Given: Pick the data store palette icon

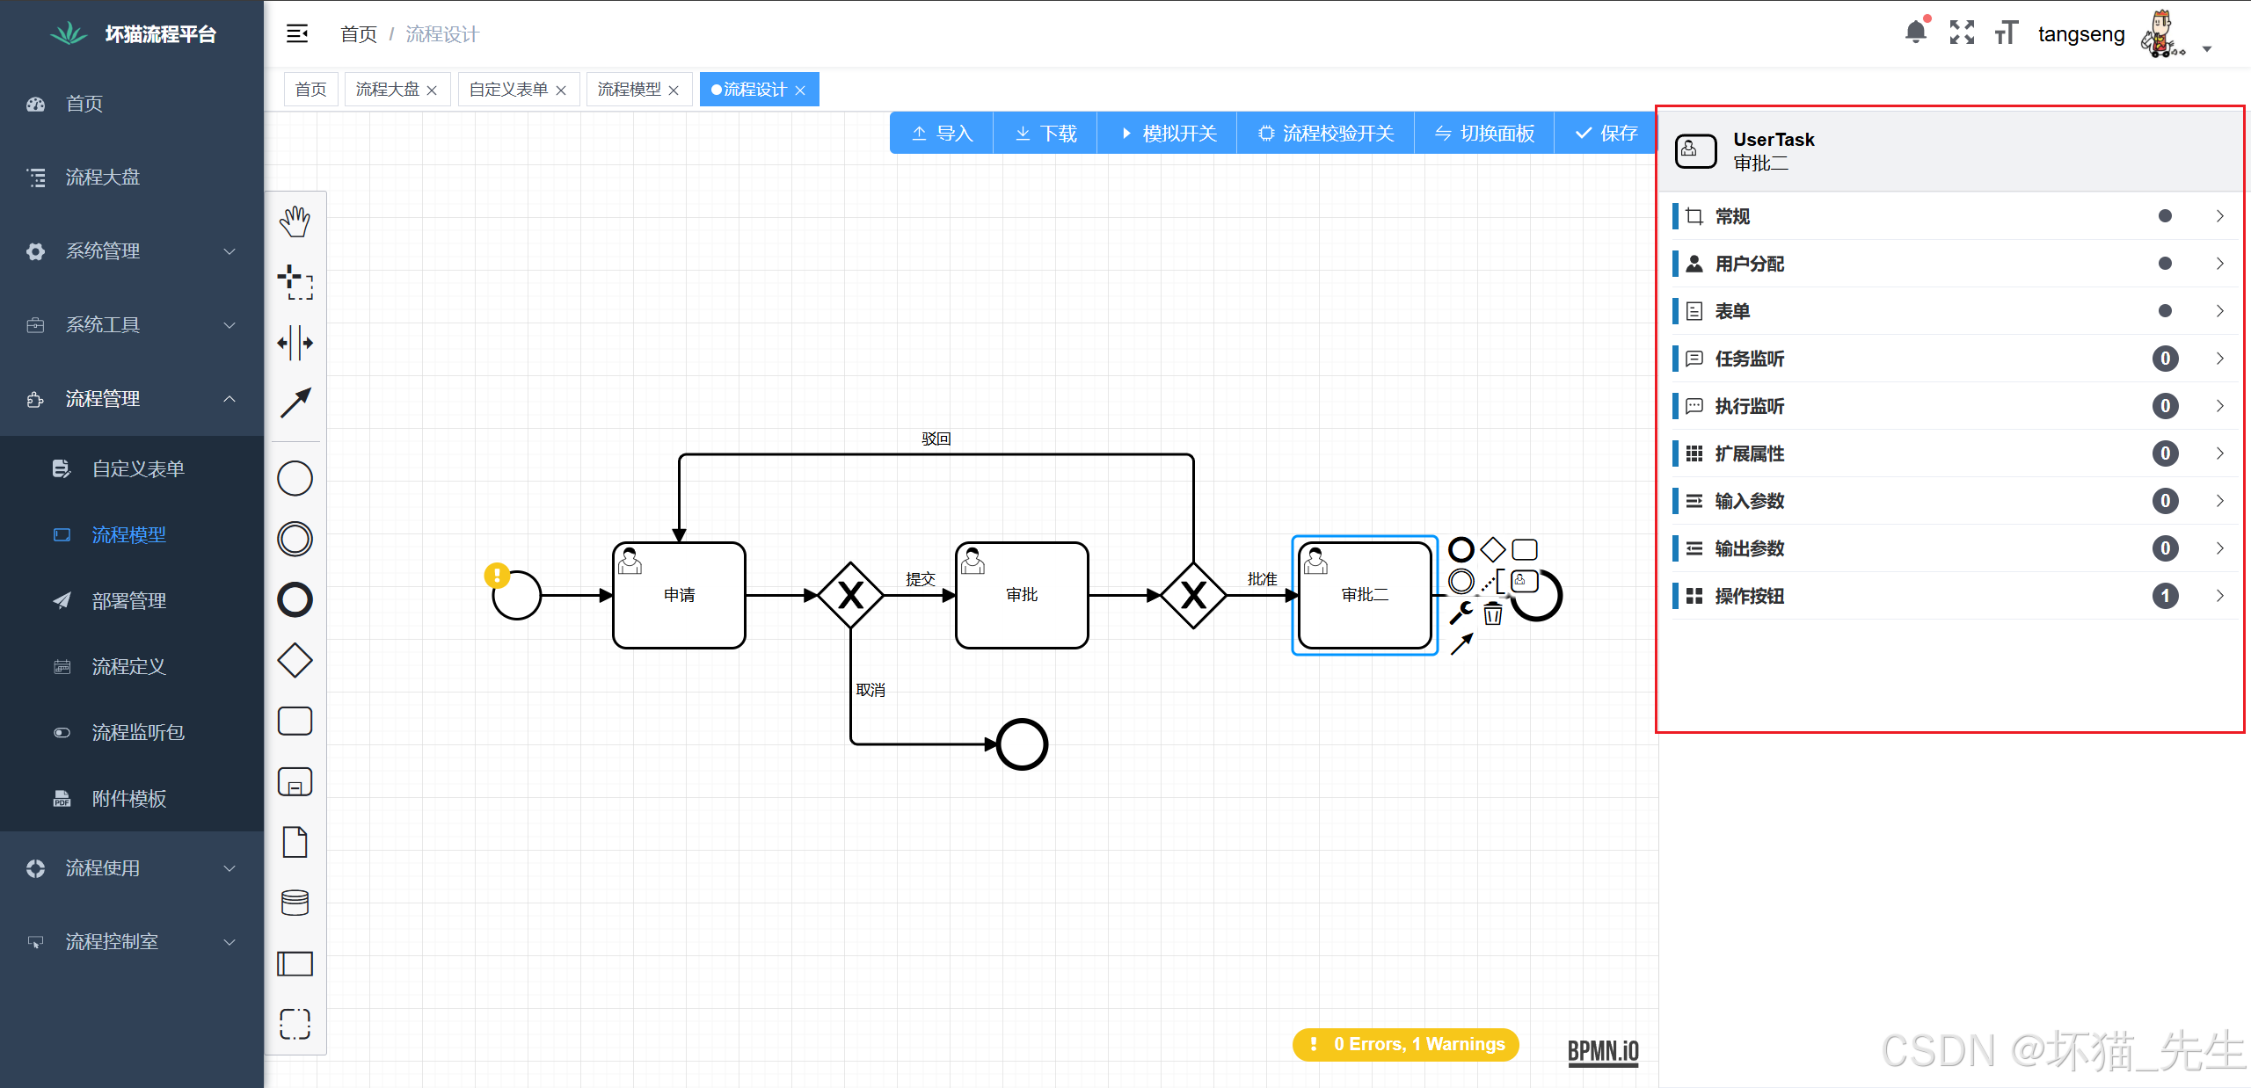Looking at the screenshot, I should tap(295, 903).
